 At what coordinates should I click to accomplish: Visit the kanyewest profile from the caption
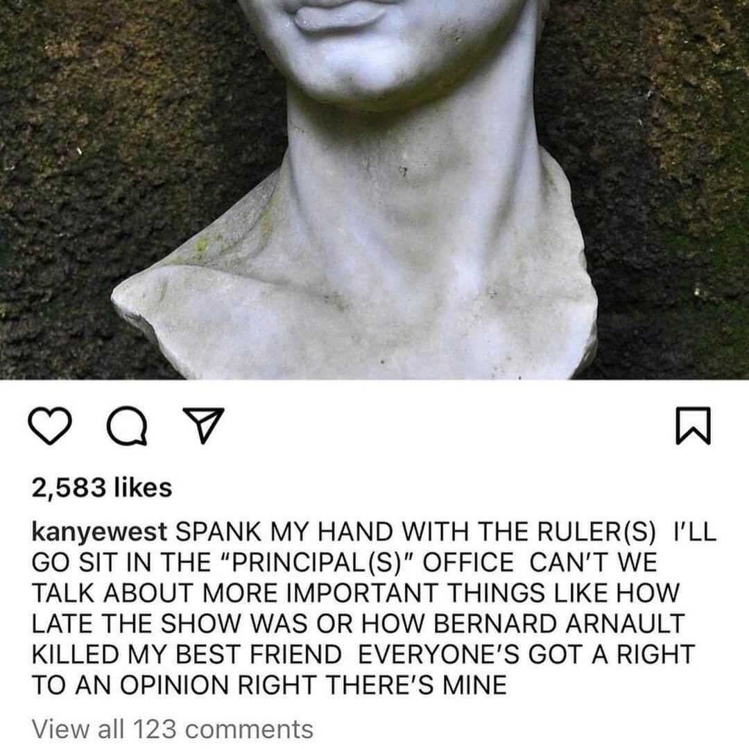pos(99,532)
